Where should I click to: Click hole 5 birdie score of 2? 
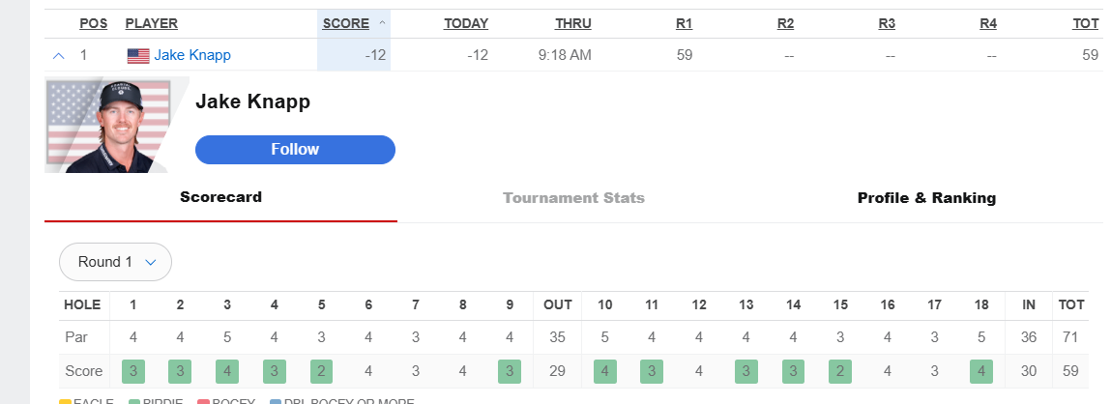[322, 371]
